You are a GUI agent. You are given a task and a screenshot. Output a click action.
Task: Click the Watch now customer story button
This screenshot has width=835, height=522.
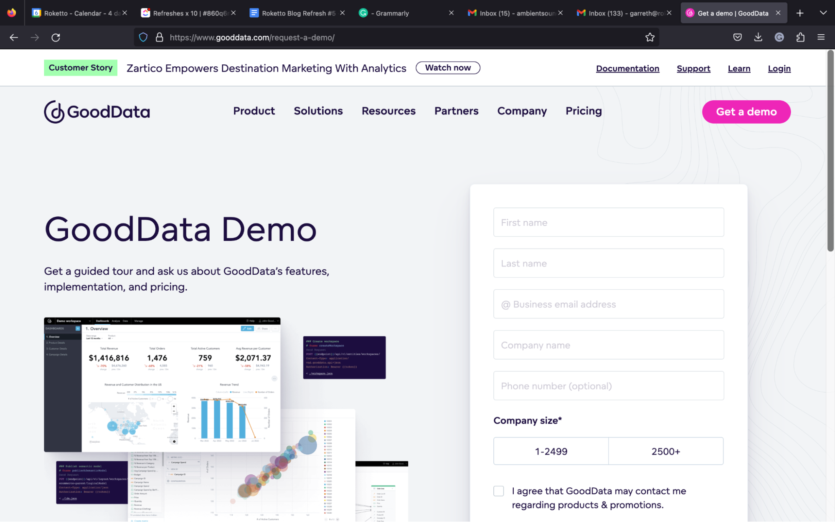[448, 68]
